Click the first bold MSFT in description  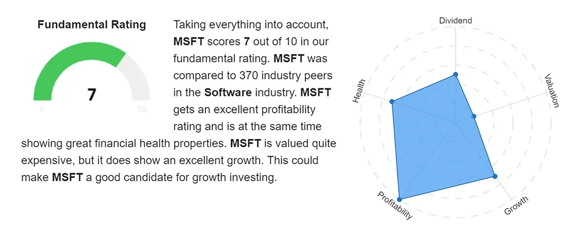coord(189,41)
